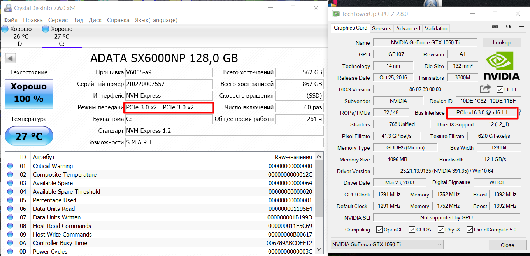This screenshot has width=530, height=256.
Task: Switch to the Sensors tab
Action: pyautogui.click(x=381, y=28)
